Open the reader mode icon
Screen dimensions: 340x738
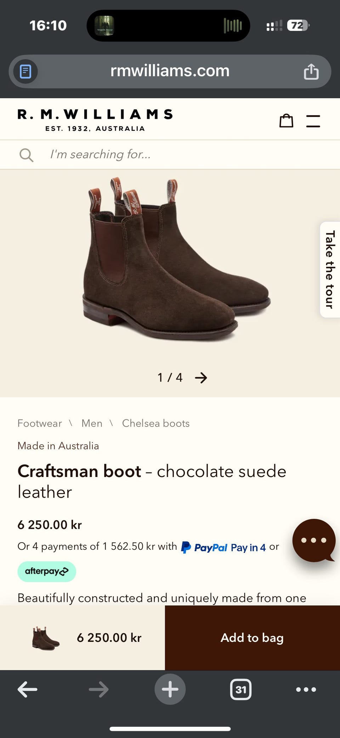click(x=25, y=71)
